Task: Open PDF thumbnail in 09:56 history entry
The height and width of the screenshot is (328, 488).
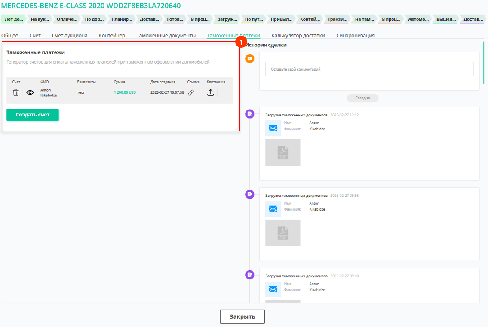Action: (282, 233)
